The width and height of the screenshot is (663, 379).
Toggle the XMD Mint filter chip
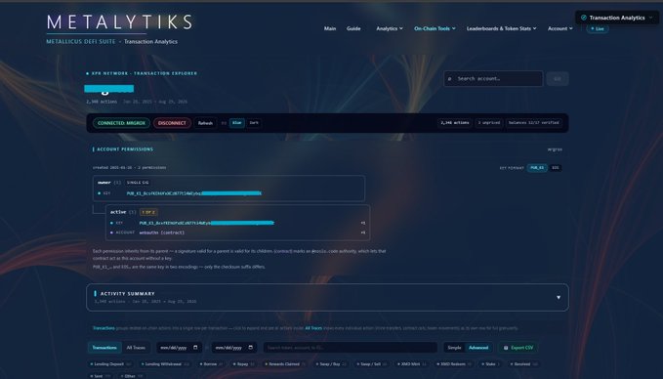pos(412,364)
